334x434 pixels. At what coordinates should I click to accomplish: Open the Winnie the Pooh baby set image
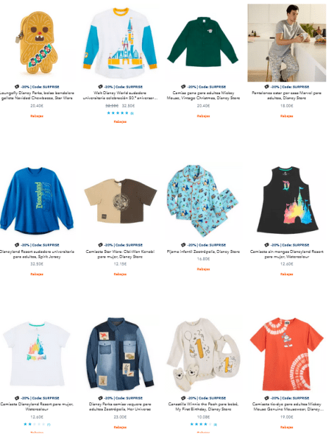click(x=203, y=355)
